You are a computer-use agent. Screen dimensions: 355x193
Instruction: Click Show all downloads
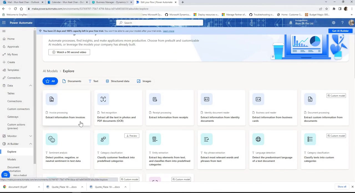(x=342, y=187)
